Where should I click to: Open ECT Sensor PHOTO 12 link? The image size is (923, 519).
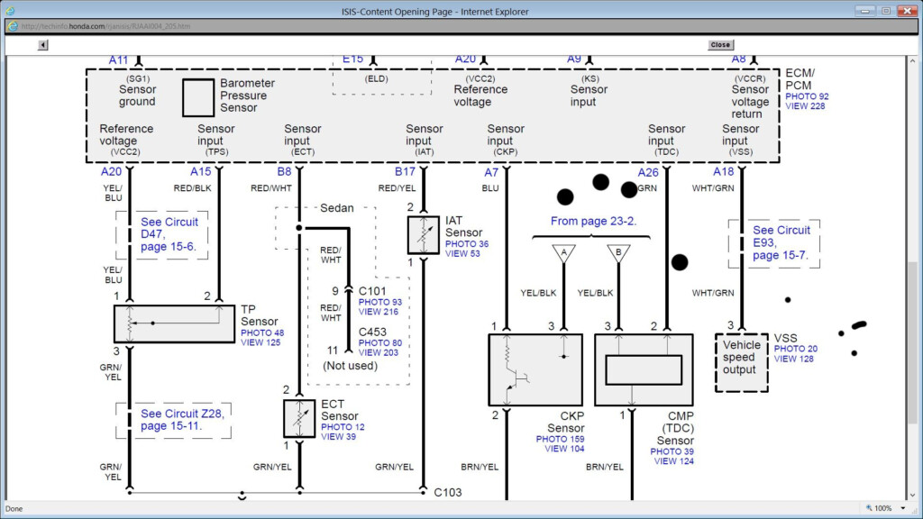343,427
